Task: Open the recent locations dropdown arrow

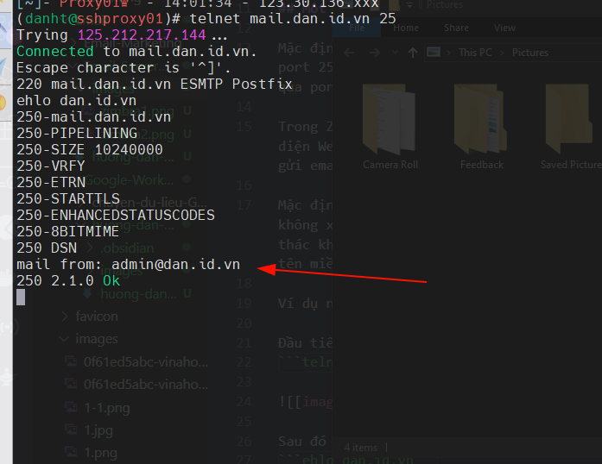Action: (393, 53)
